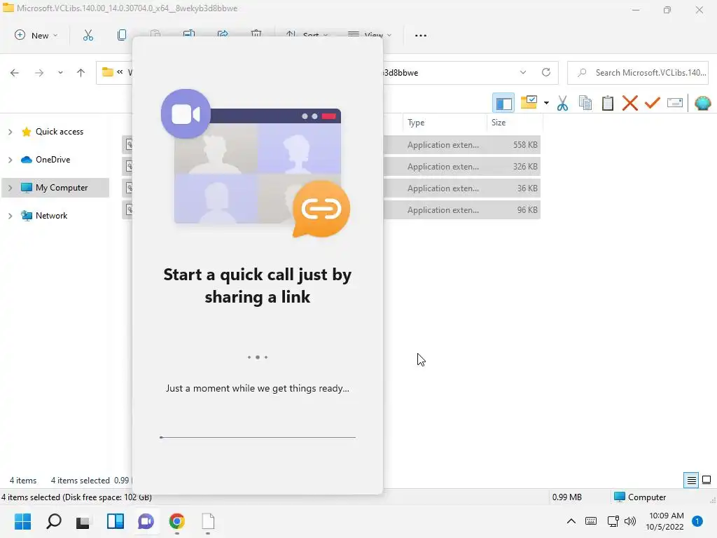This screenshot has height=538, width=717.
Task: Open the notification badge showing 1
Action: [x=697, y=521]
